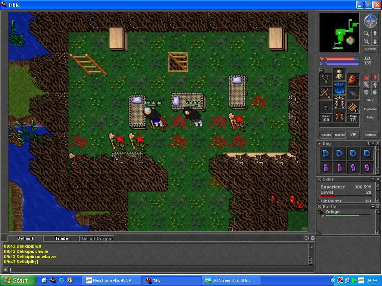Click the red level progress bar

click(x=346, y=196)
